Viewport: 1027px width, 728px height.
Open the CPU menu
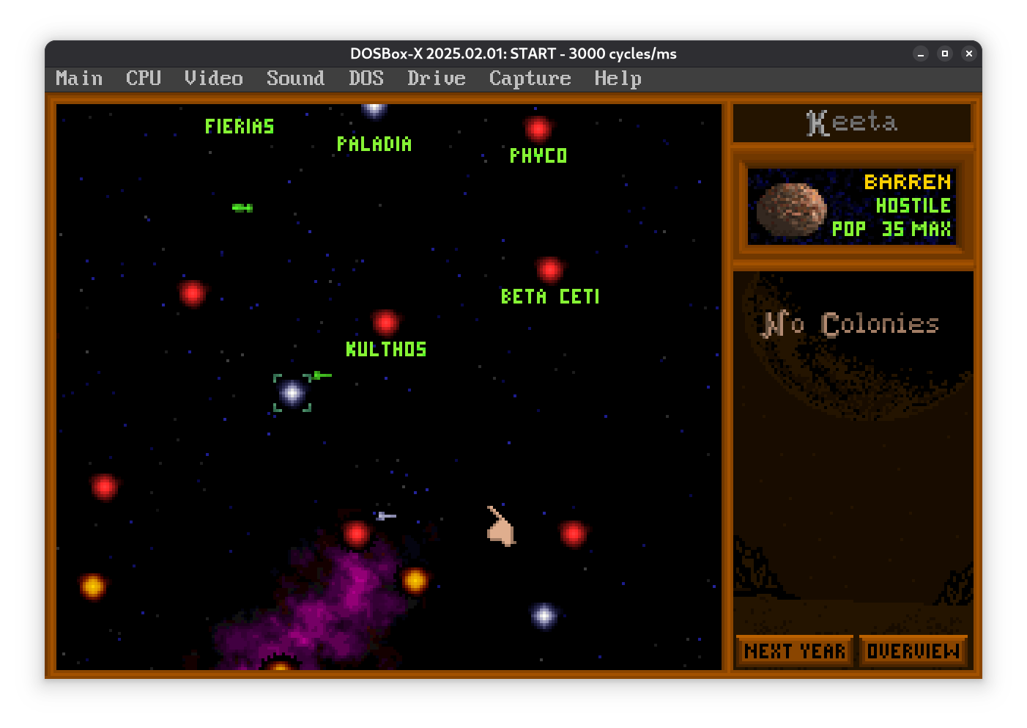coord(143,78)
